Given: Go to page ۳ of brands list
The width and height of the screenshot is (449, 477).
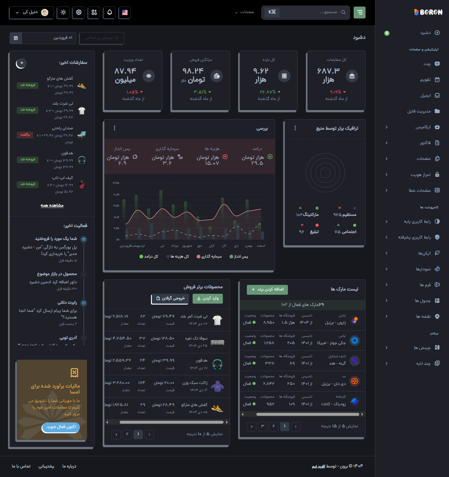Looking at the screenshot, I should pyautogui.click(x=263, y=426).
